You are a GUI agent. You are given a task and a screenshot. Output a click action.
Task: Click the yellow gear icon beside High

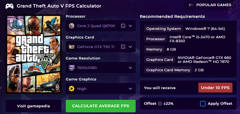(72, 89)
